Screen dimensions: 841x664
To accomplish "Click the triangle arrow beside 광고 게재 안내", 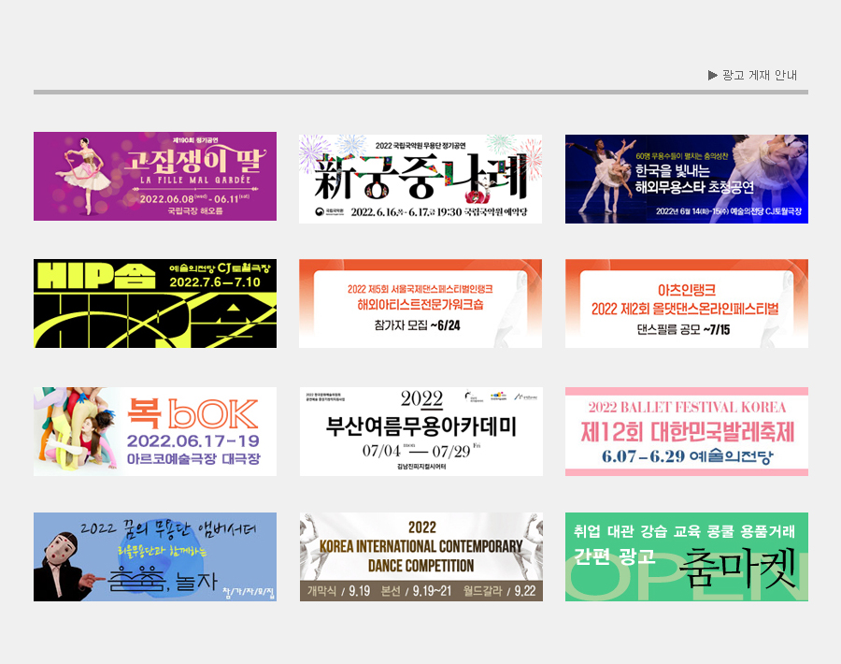I will click(713, 75).
